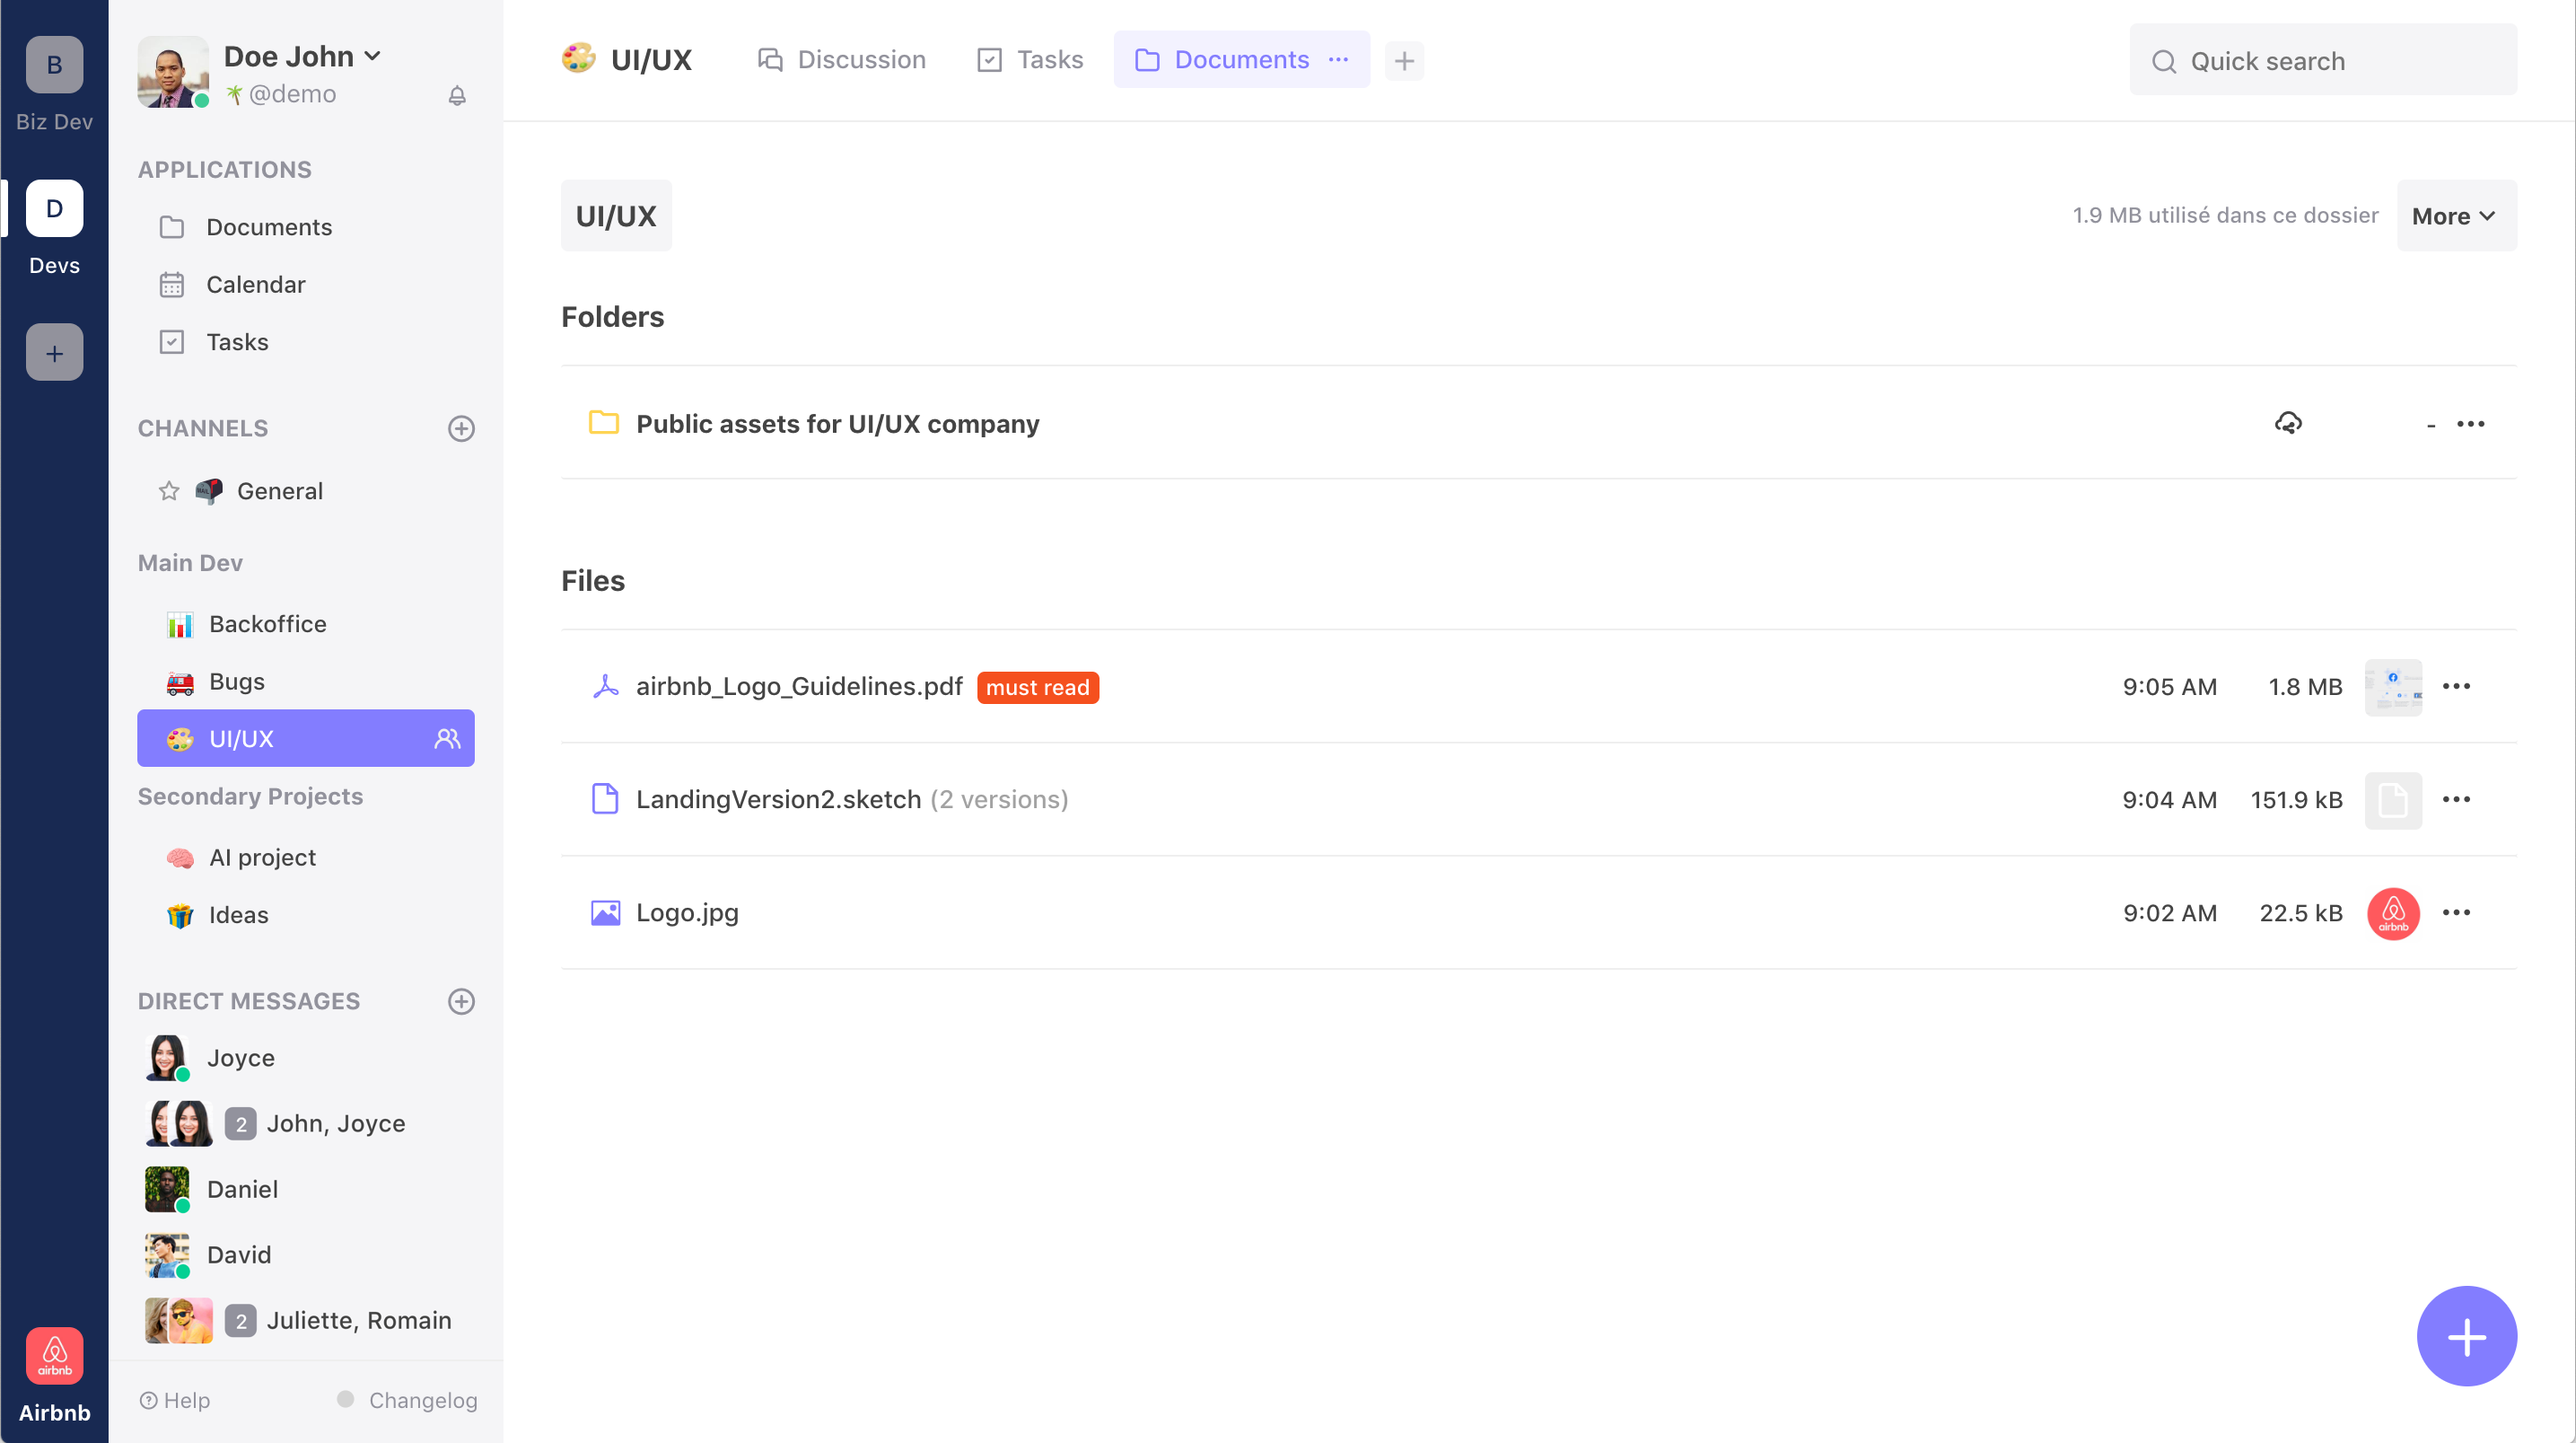This screenshot has width=2576, height=1443.
Task: Open options for airbnb_Logo_Guidelines.pdf
Action: [2456, 686]
